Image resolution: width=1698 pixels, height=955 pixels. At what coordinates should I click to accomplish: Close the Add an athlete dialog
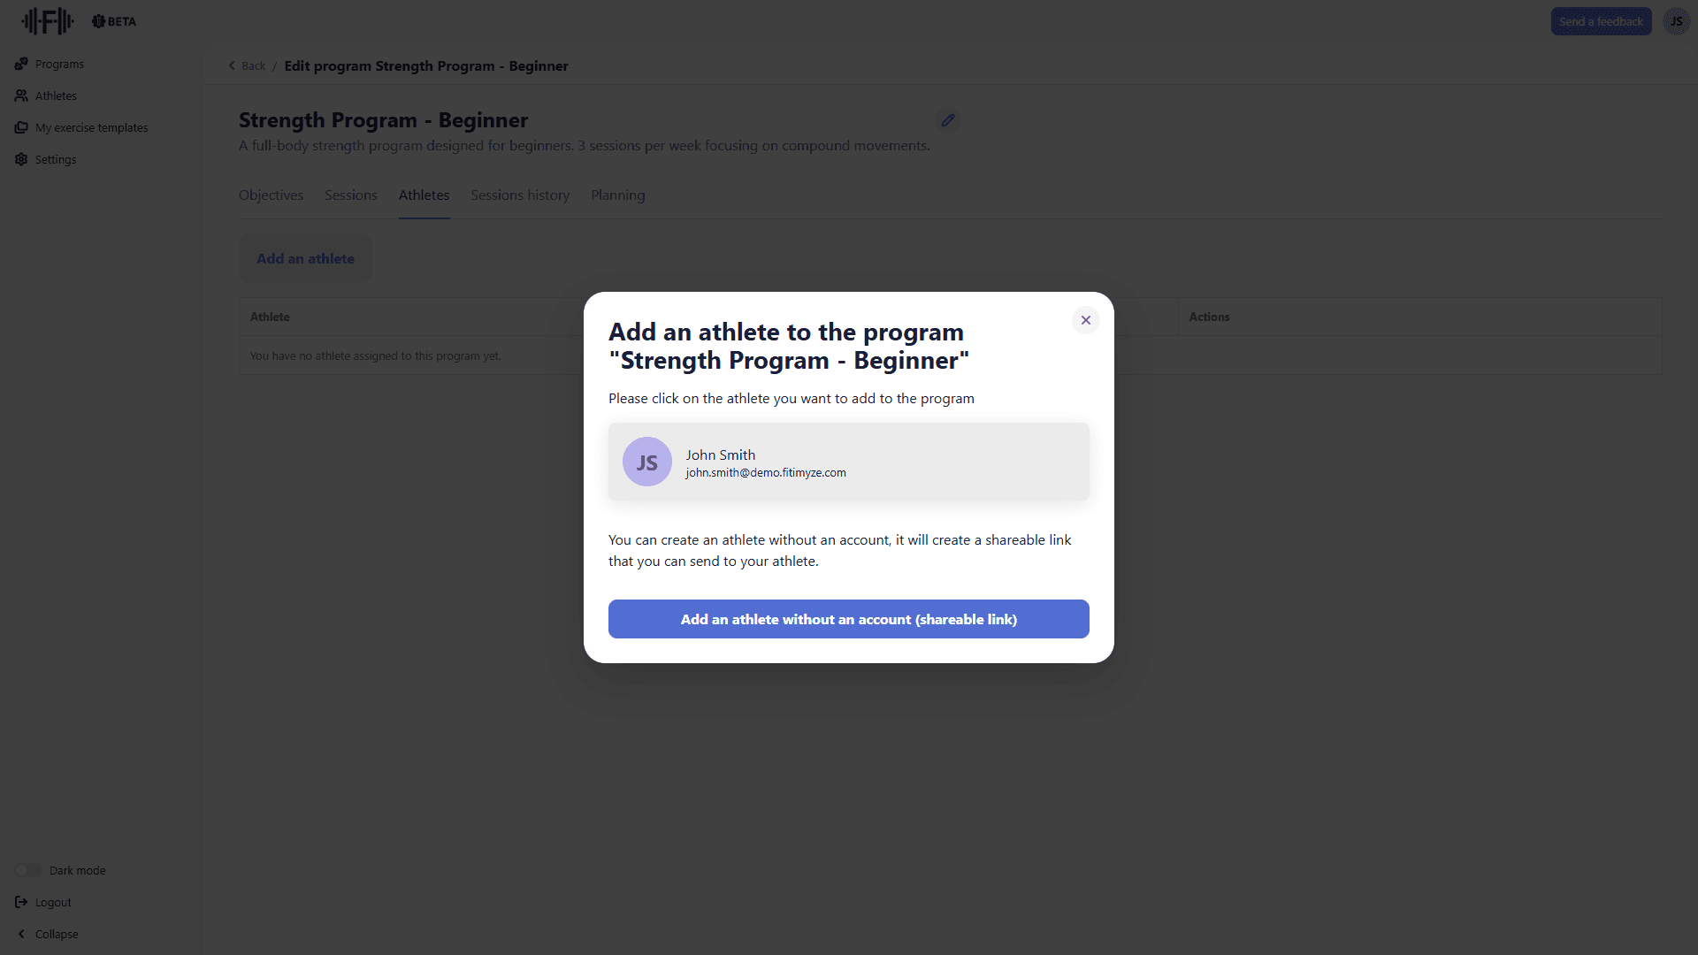pyautogui.click(x=1085, y=319)
